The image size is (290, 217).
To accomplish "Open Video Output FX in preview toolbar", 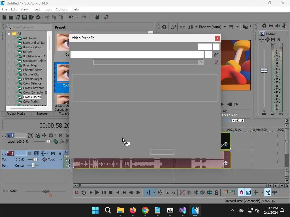I will click(x=182, y=27).
